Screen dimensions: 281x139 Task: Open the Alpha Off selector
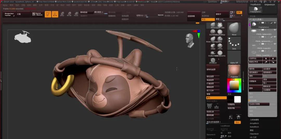click(234, 57)
